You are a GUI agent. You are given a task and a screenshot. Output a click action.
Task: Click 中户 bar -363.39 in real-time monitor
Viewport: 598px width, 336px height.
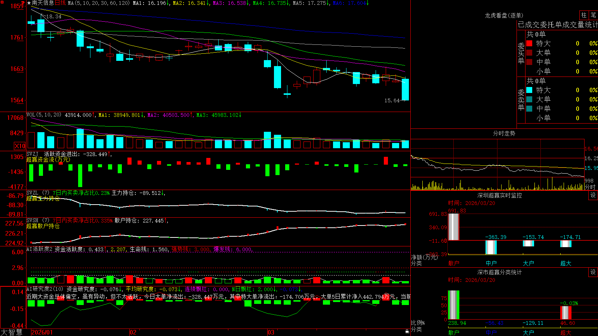(491, 247)
